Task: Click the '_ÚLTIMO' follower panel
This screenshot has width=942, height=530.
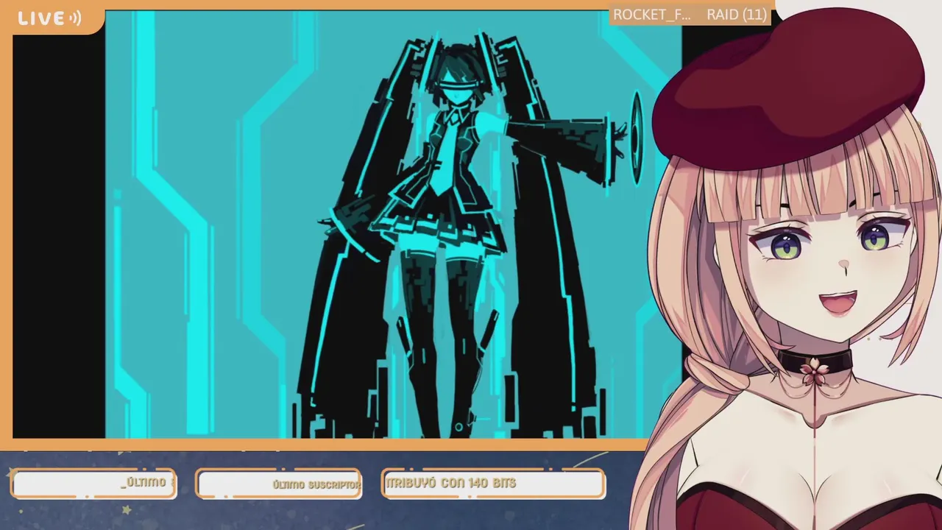Action: point(93,484)
